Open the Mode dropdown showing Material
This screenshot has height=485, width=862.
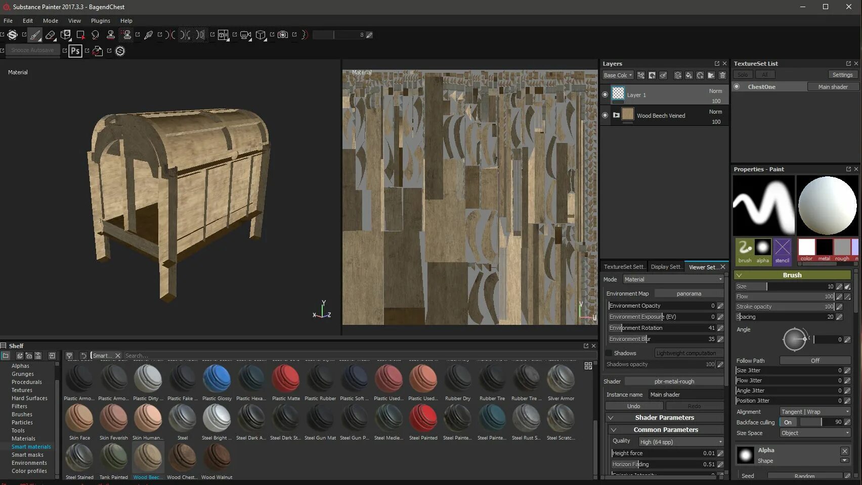[673, 279]
